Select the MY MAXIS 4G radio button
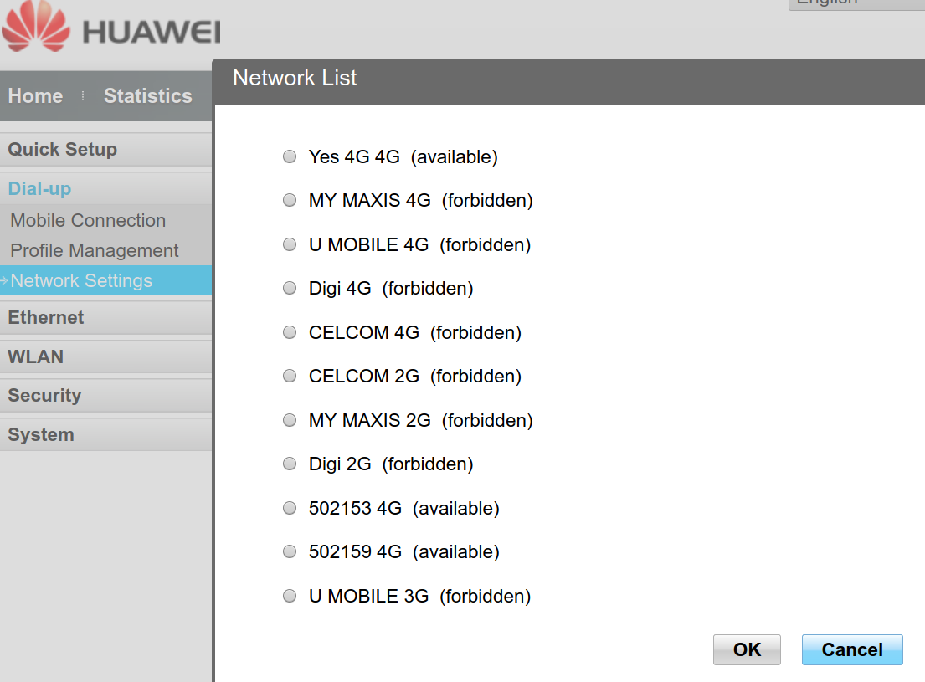 point(290,201)
